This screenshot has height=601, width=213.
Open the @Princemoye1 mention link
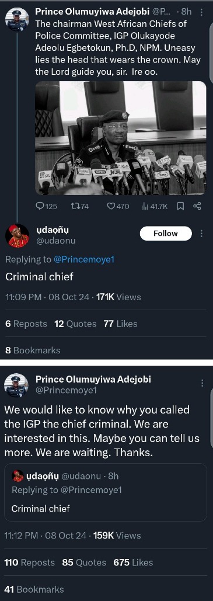pyautogui.click(x=84, y=259)
